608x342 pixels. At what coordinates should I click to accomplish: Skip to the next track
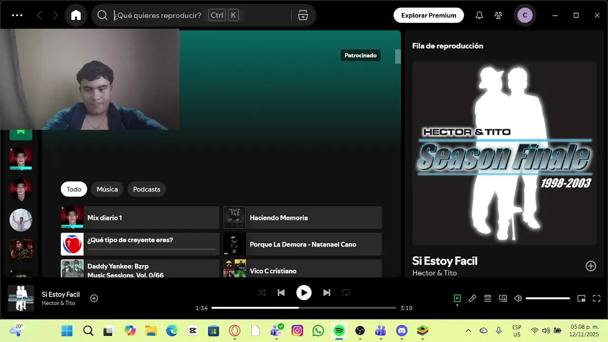pyautogui.click(x=327, y=293)
